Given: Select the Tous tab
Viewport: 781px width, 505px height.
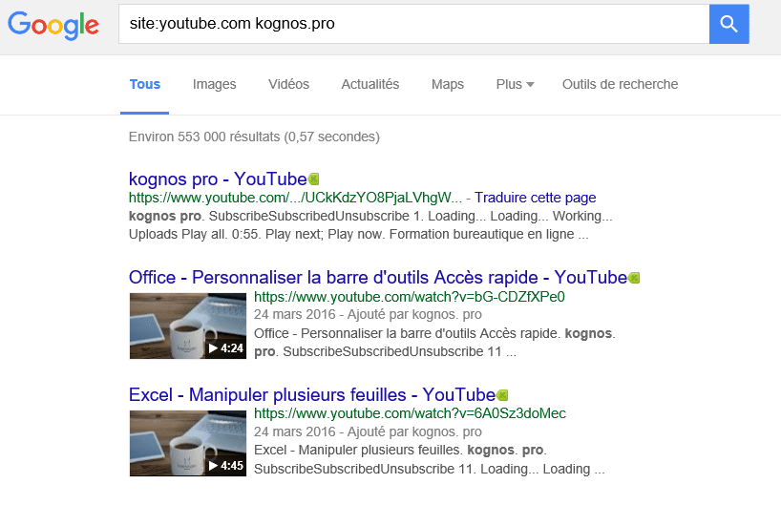Looking at the screenshot, I should pyautogui.click(x=145, y=84).
